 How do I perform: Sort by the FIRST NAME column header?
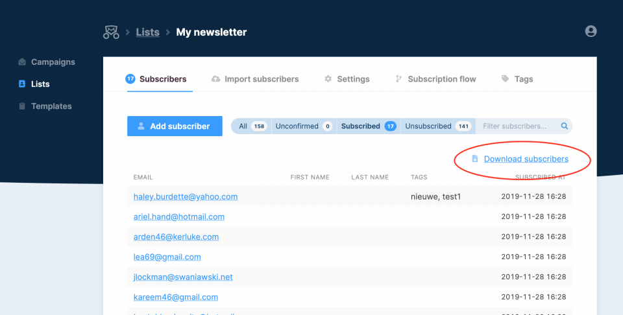[x=310, y=178]
